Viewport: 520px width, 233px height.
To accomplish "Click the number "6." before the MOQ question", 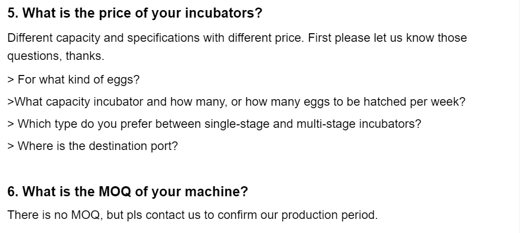I will tap(14, 192).
